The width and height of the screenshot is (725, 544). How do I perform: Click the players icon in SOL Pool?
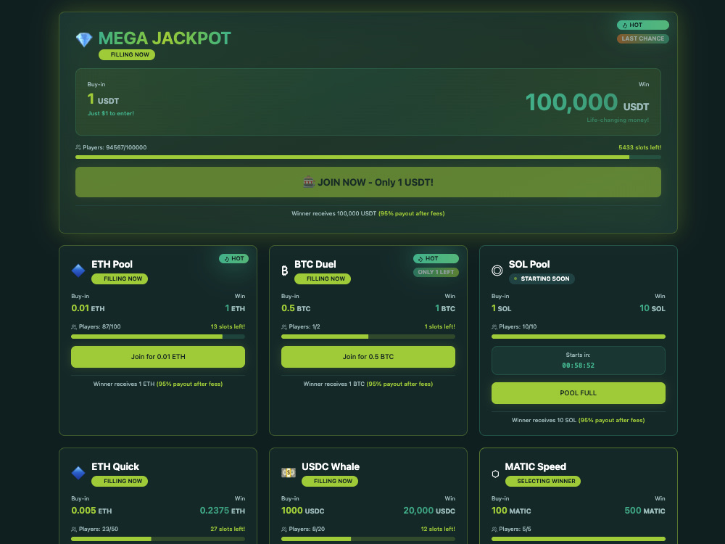[x=494, y=327]
